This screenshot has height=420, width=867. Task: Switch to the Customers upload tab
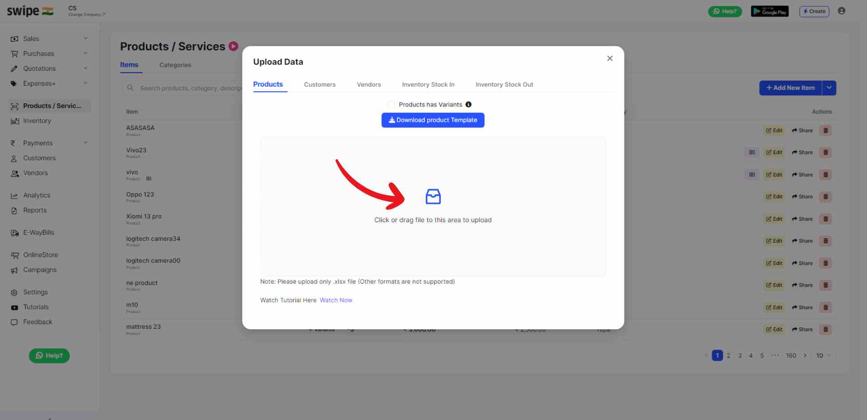point(320,84)
